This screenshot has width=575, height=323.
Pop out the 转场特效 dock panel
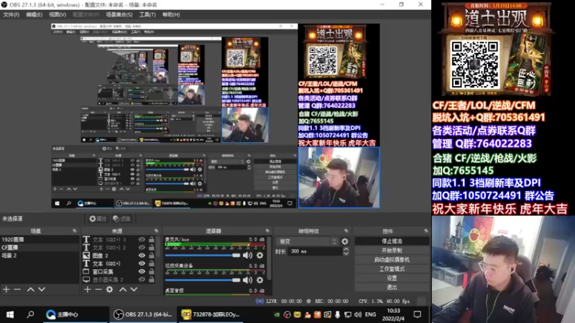(x=346, y=230)
